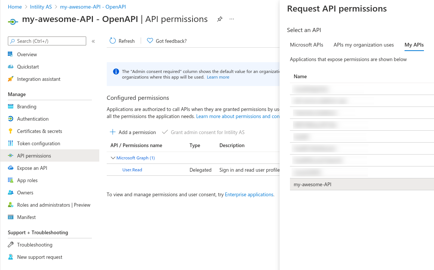434x270 pixels.
Task: Open the ellipsis more options menu
Action: tap(232, 19)
